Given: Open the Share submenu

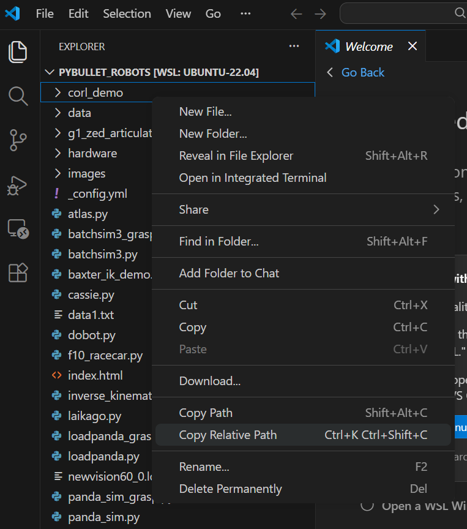Looking at the screenshot, I should tap(194, 209).
